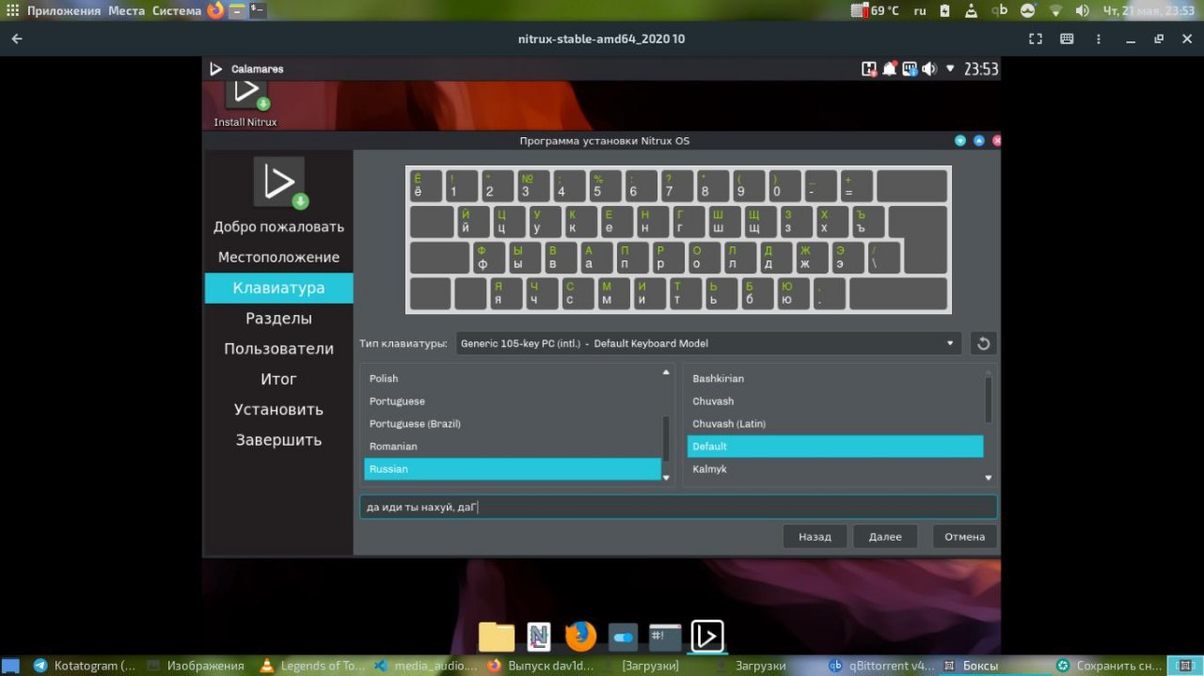Viewport: 1204px width, 676px height.
Task: Open the VLC tray icon
Action: (x=974, y=10)
